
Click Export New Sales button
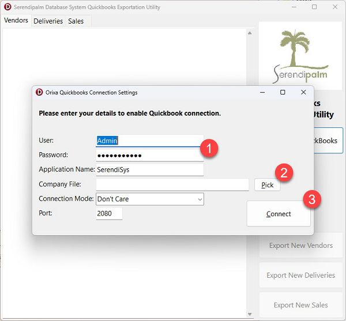[x=301, y=305]
